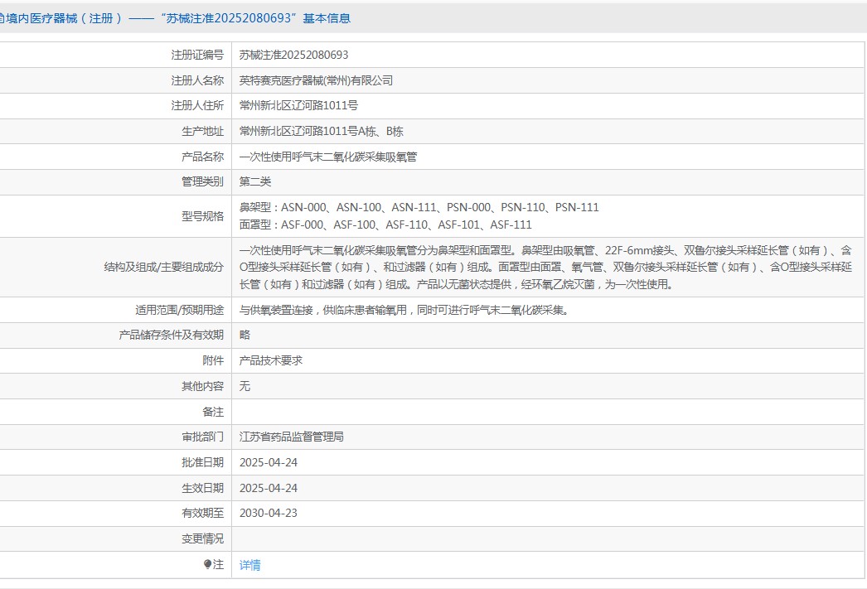The width and height of the screenshot is (867, 589).
Task: Click the registrant address 常州新北区辽河路1011号
Action: [298, 105]
